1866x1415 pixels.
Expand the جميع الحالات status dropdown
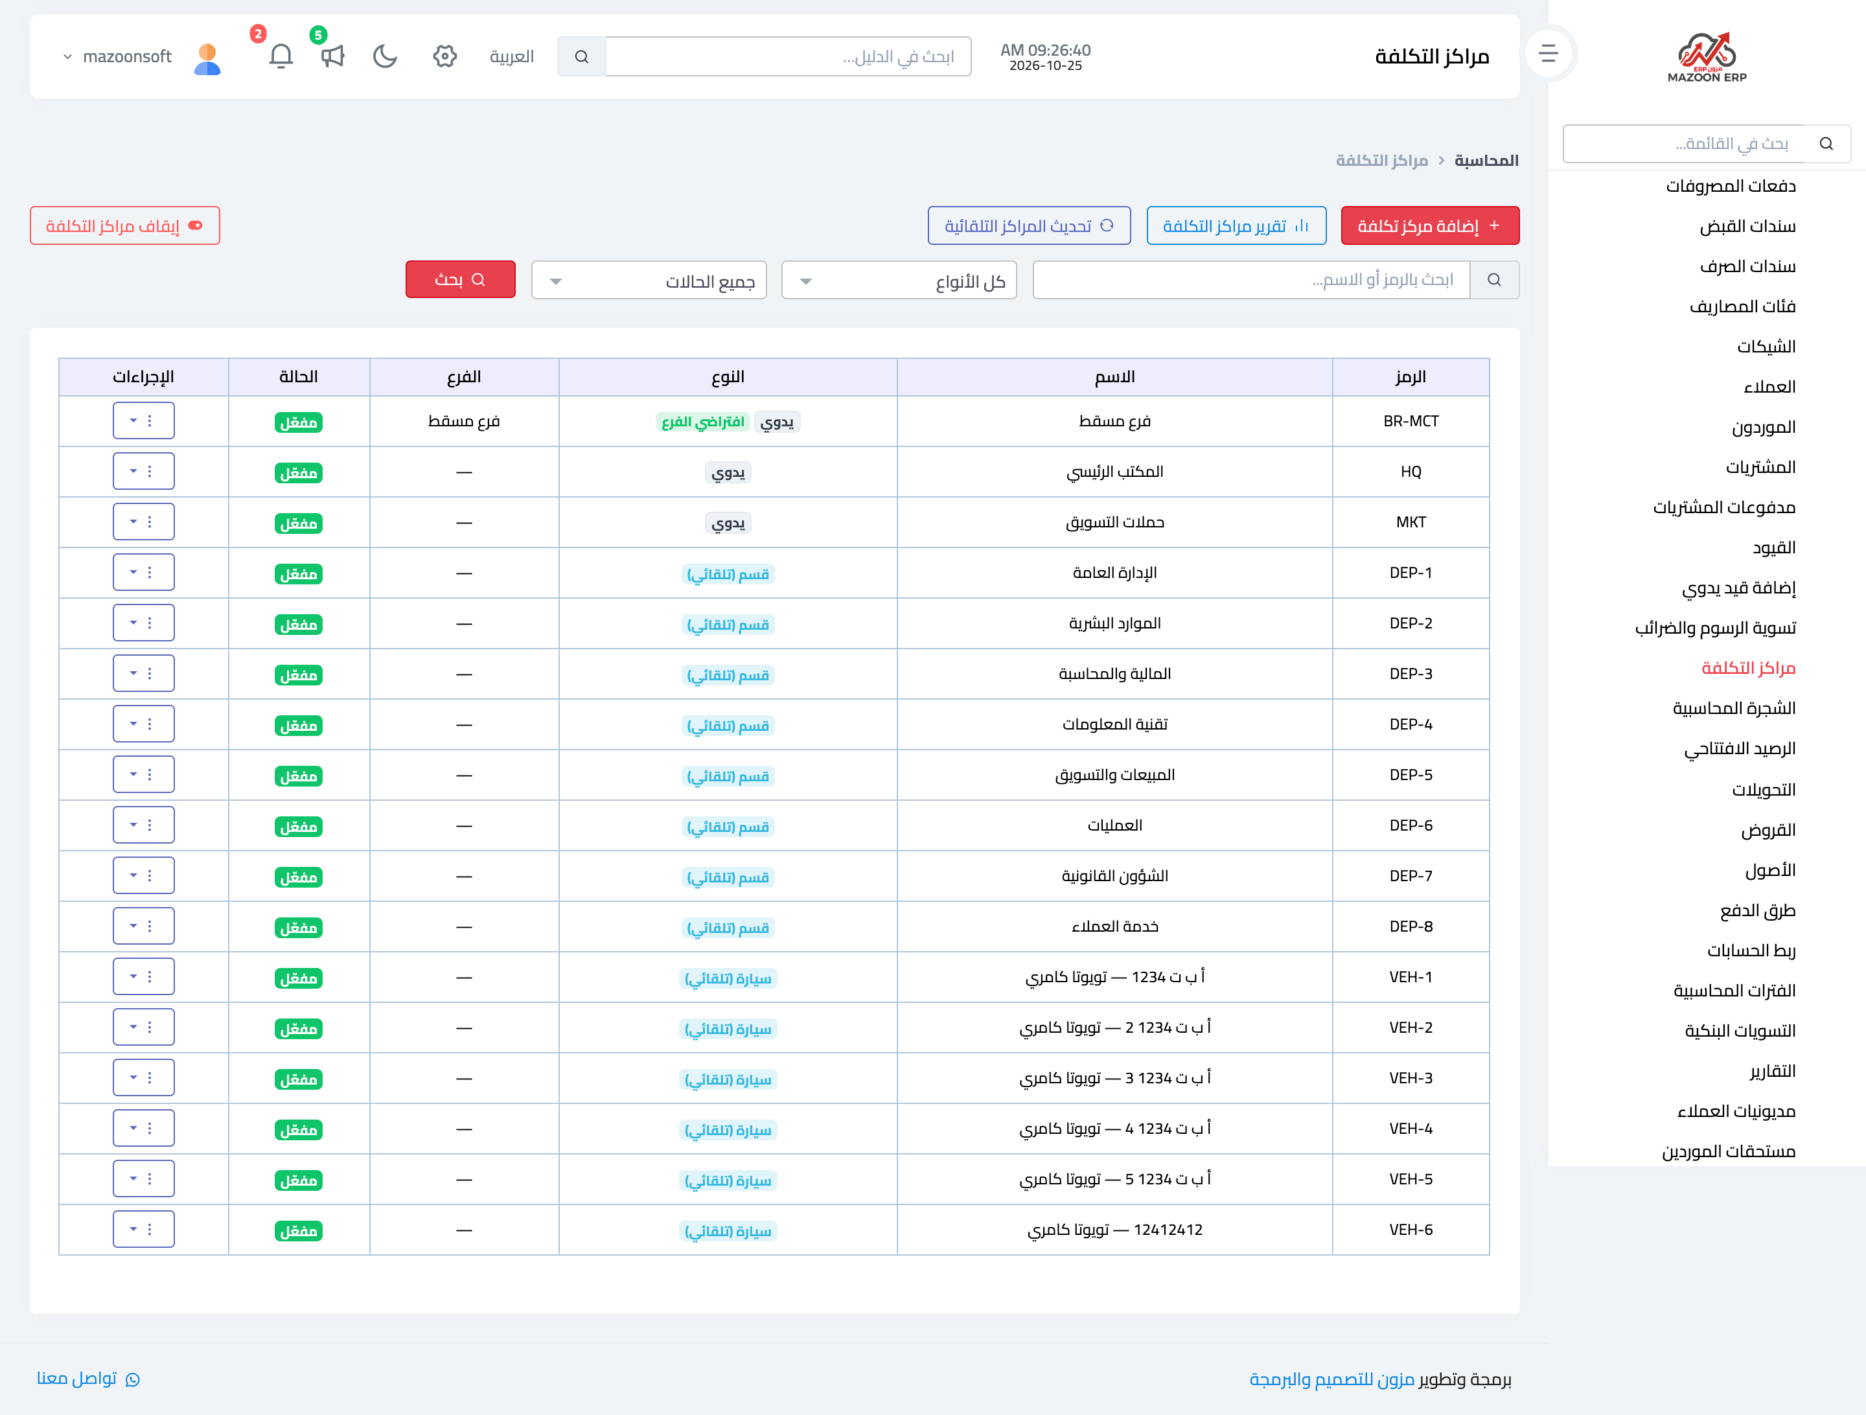[x=649, y=280]
